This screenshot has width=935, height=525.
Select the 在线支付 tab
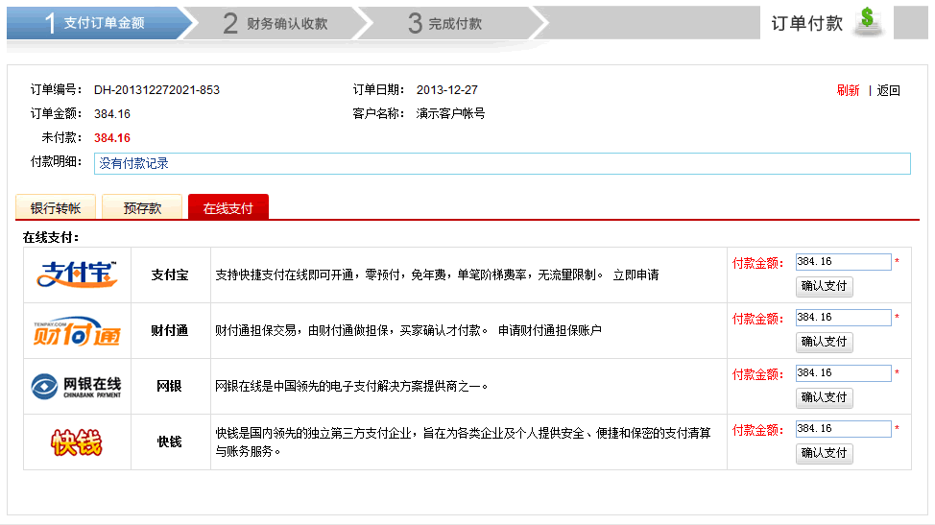pyautogui.click(x=228, y=207)
